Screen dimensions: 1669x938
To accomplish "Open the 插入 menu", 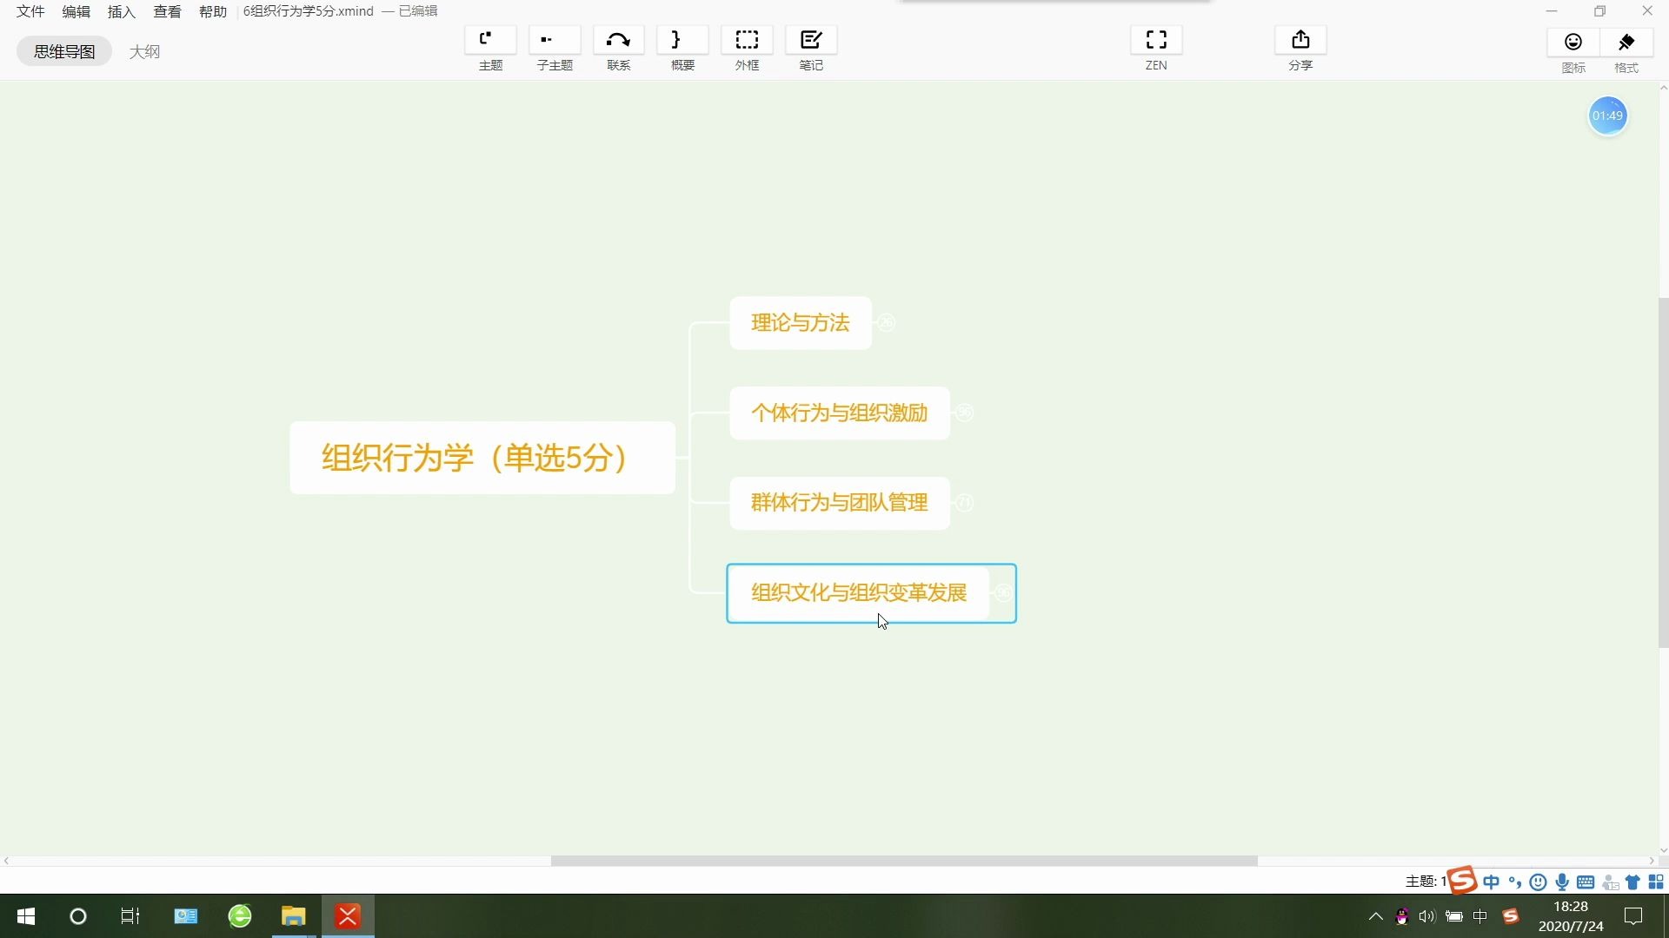I will pos(122,11).
